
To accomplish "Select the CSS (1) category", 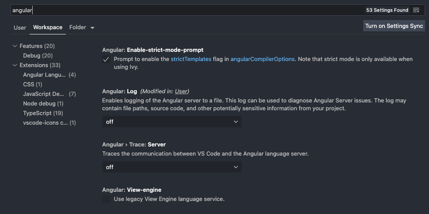I will click(x=33, y=84).
